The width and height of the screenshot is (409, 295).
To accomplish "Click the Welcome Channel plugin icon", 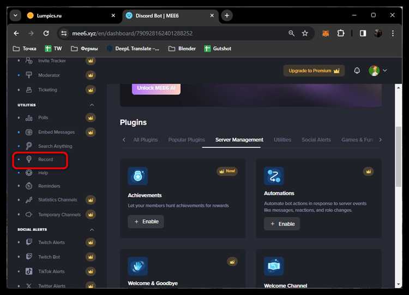I will click(274, 266).
